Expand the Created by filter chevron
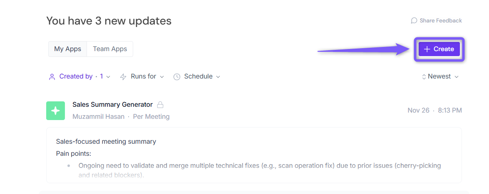489x194 pixels. (109, 77)
